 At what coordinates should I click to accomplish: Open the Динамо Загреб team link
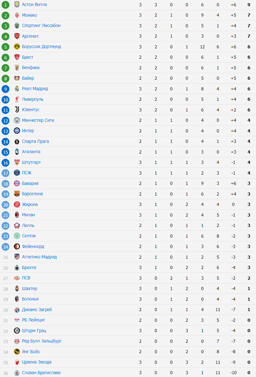[37, 310]
